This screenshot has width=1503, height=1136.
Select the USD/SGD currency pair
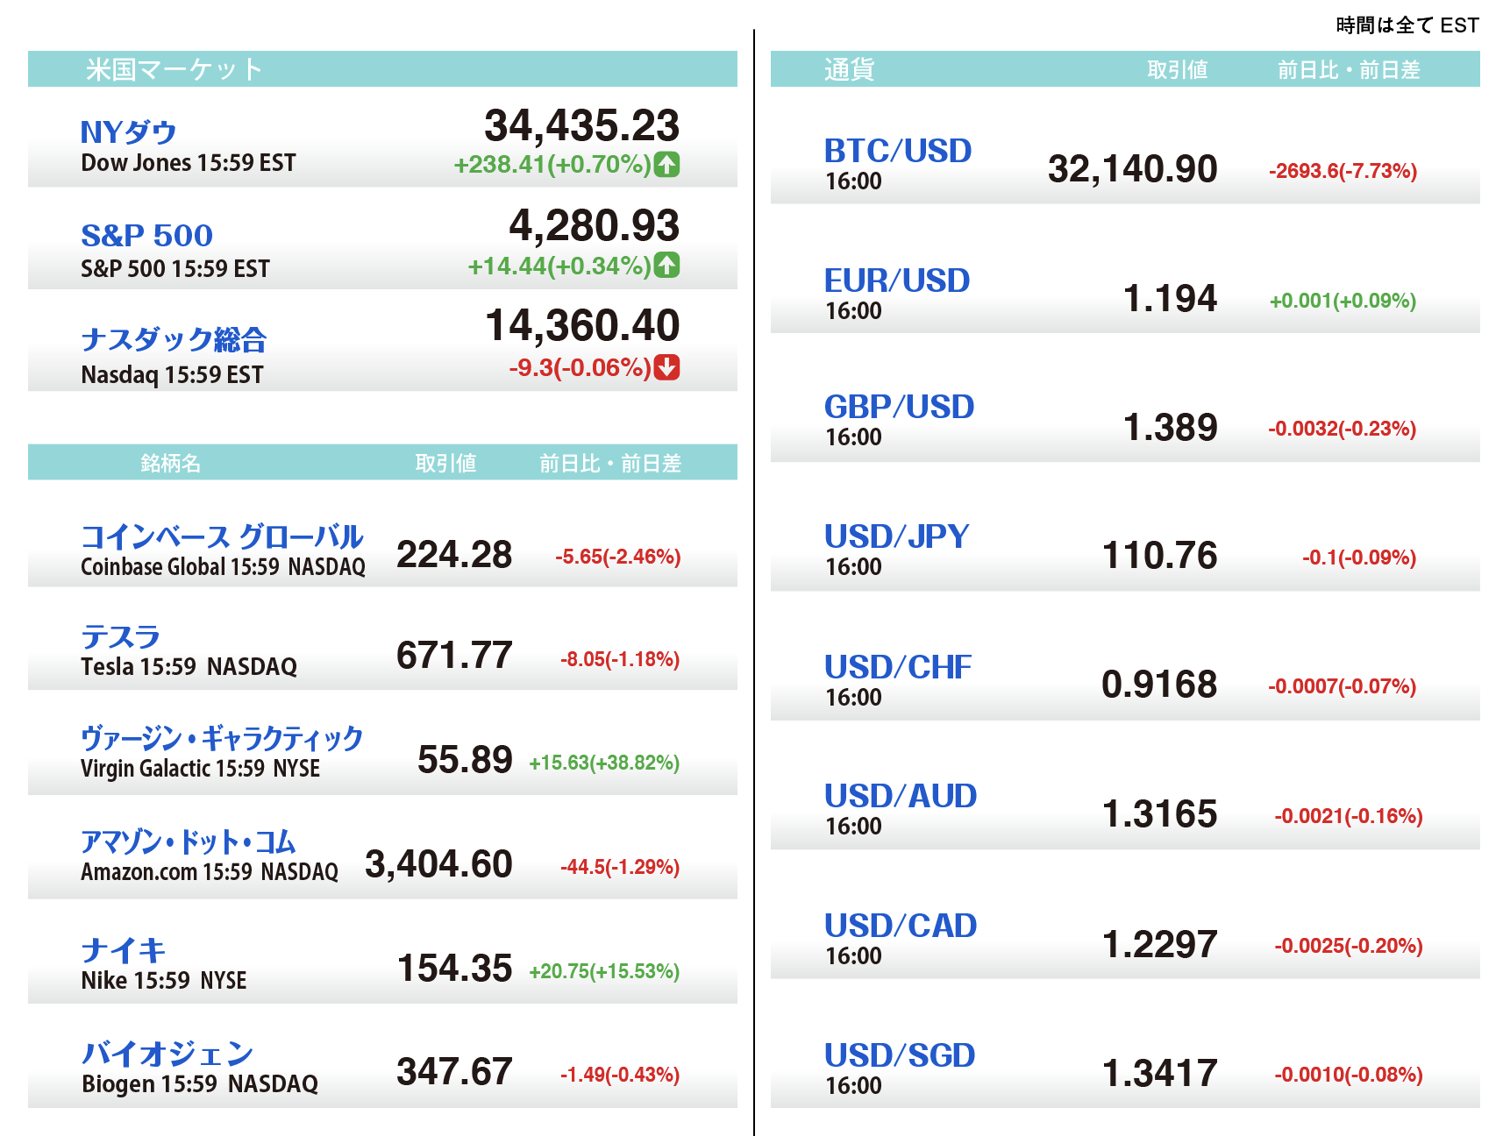899,1055
